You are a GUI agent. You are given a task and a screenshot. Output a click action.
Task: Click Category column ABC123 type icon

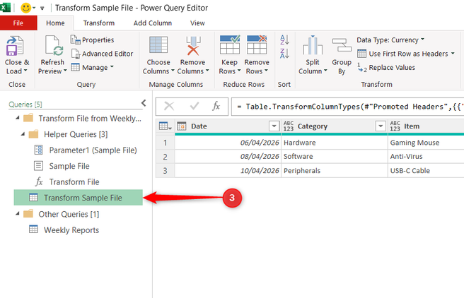click(288, 126)
